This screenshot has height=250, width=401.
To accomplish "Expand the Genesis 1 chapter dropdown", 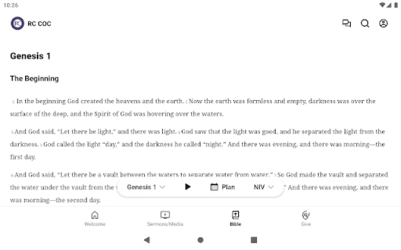I will click(x=146, y=187).
